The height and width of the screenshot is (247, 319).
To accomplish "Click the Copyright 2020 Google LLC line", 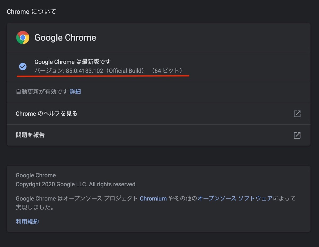I will pos(76,184).
